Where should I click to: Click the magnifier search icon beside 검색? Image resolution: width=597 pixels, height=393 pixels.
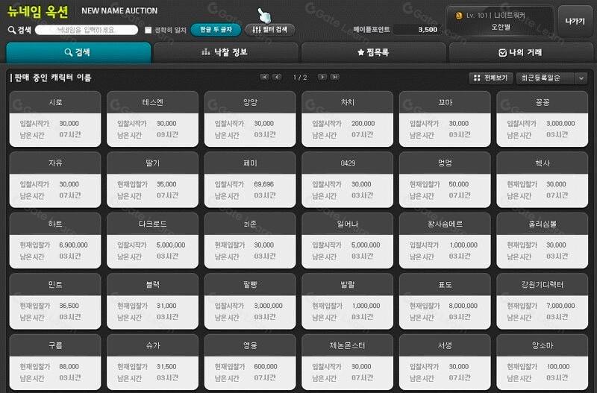(11, 30)
